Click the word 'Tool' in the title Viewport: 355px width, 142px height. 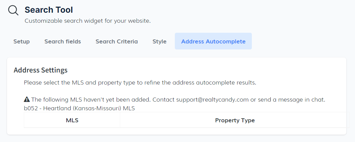click(x=64, y=10)
